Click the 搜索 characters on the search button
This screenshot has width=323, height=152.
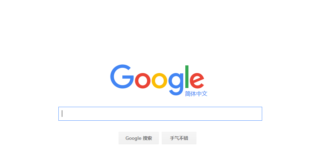point(147,138)
